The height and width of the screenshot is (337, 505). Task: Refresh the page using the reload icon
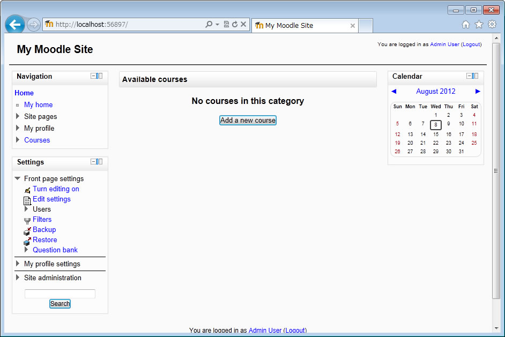[235, 25]
